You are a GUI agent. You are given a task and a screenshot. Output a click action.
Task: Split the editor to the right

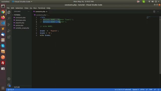[x=154, y=12]
